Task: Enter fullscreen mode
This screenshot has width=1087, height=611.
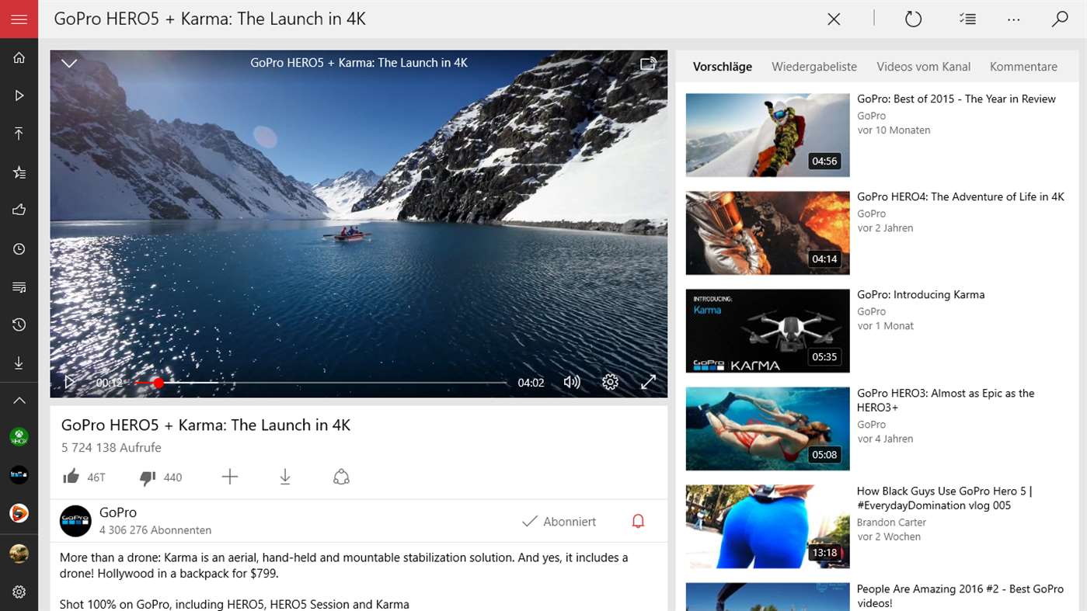Action: pyautogui.click(x=648, y=382)
